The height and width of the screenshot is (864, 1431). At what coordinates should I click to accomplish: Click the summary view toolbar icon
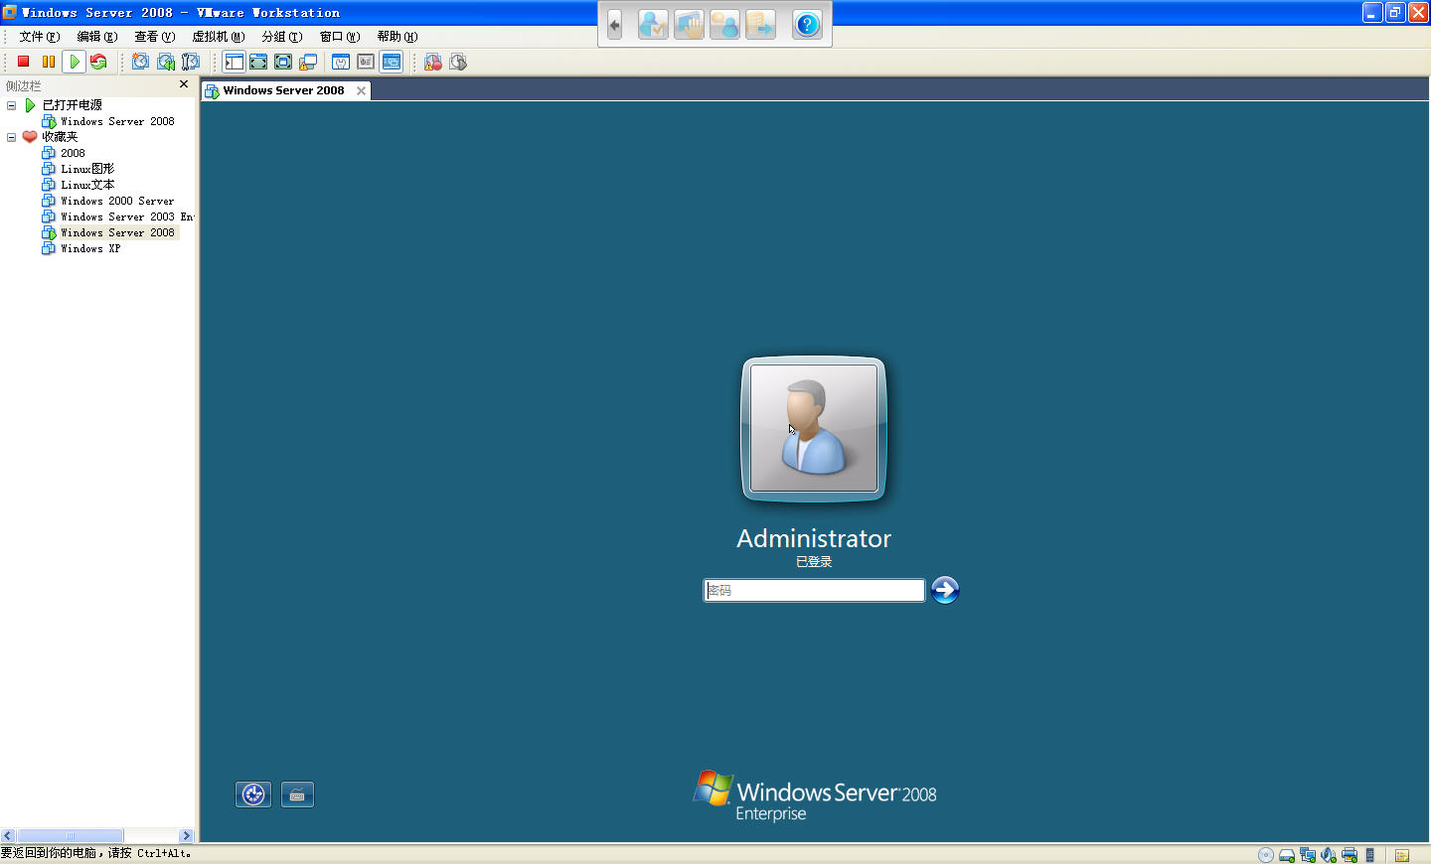click(x=341, y=62)
